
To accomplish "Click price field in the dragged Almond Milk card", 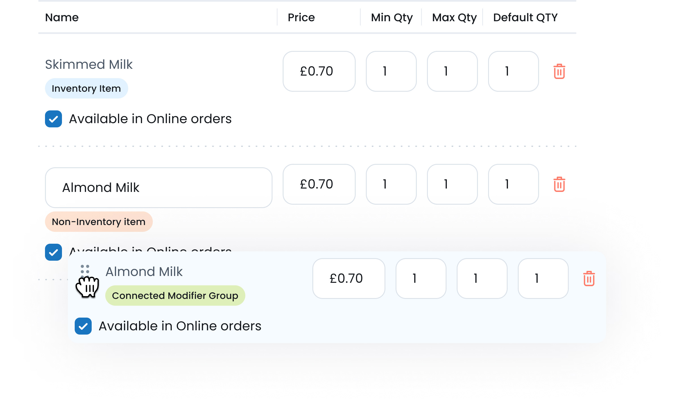I will [349, 279].
